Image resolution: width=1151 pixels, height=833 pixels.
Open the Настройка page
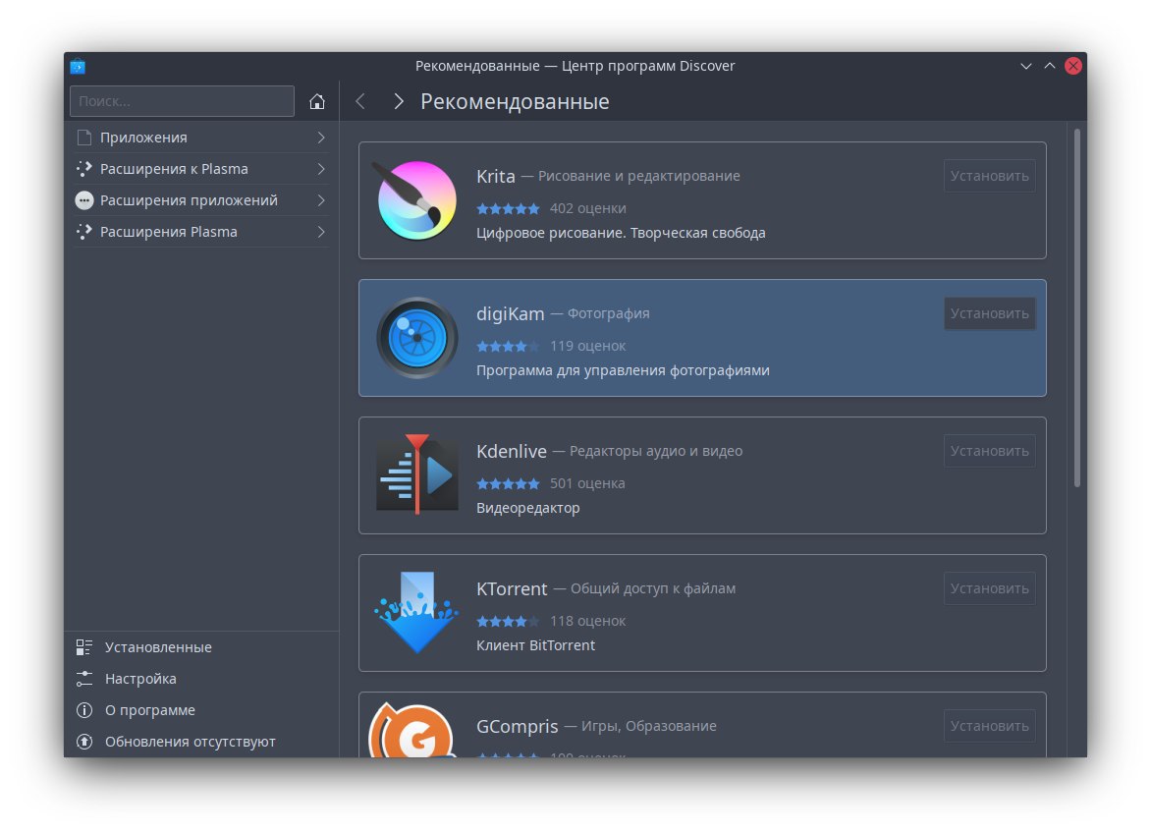pyautogui.click(x=201, y=679)
